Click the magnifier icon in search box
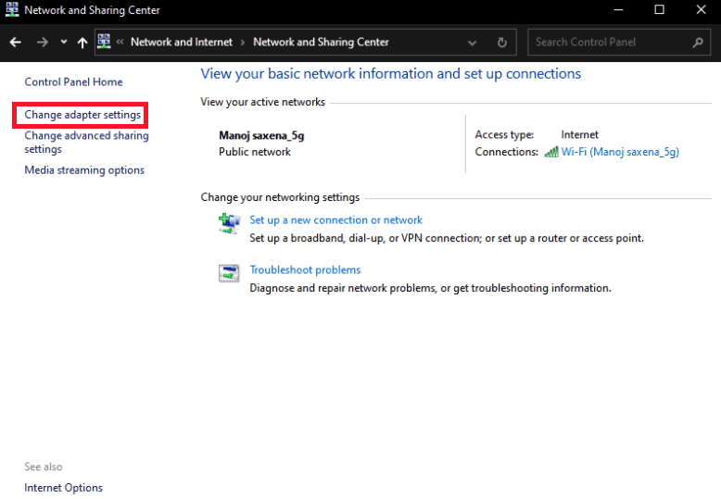The width and height of the screenshot is (721, 499). [698, 43]
